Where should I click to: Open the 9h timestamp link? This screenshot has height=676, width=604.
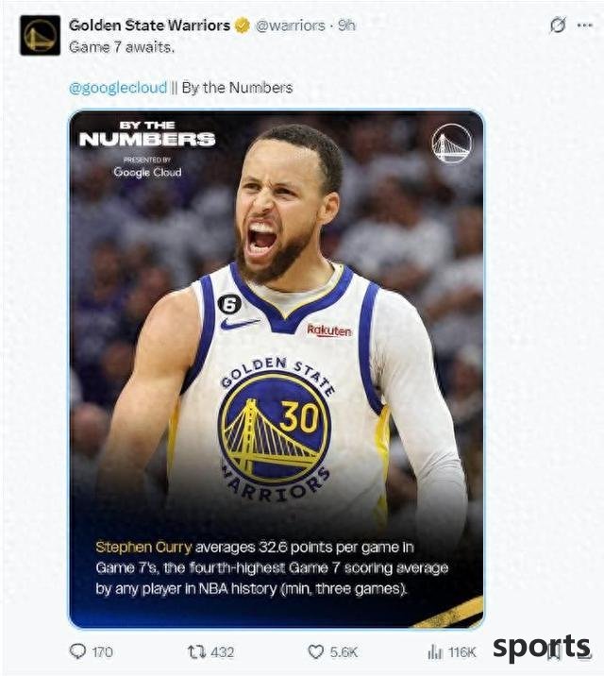(346, 25)
